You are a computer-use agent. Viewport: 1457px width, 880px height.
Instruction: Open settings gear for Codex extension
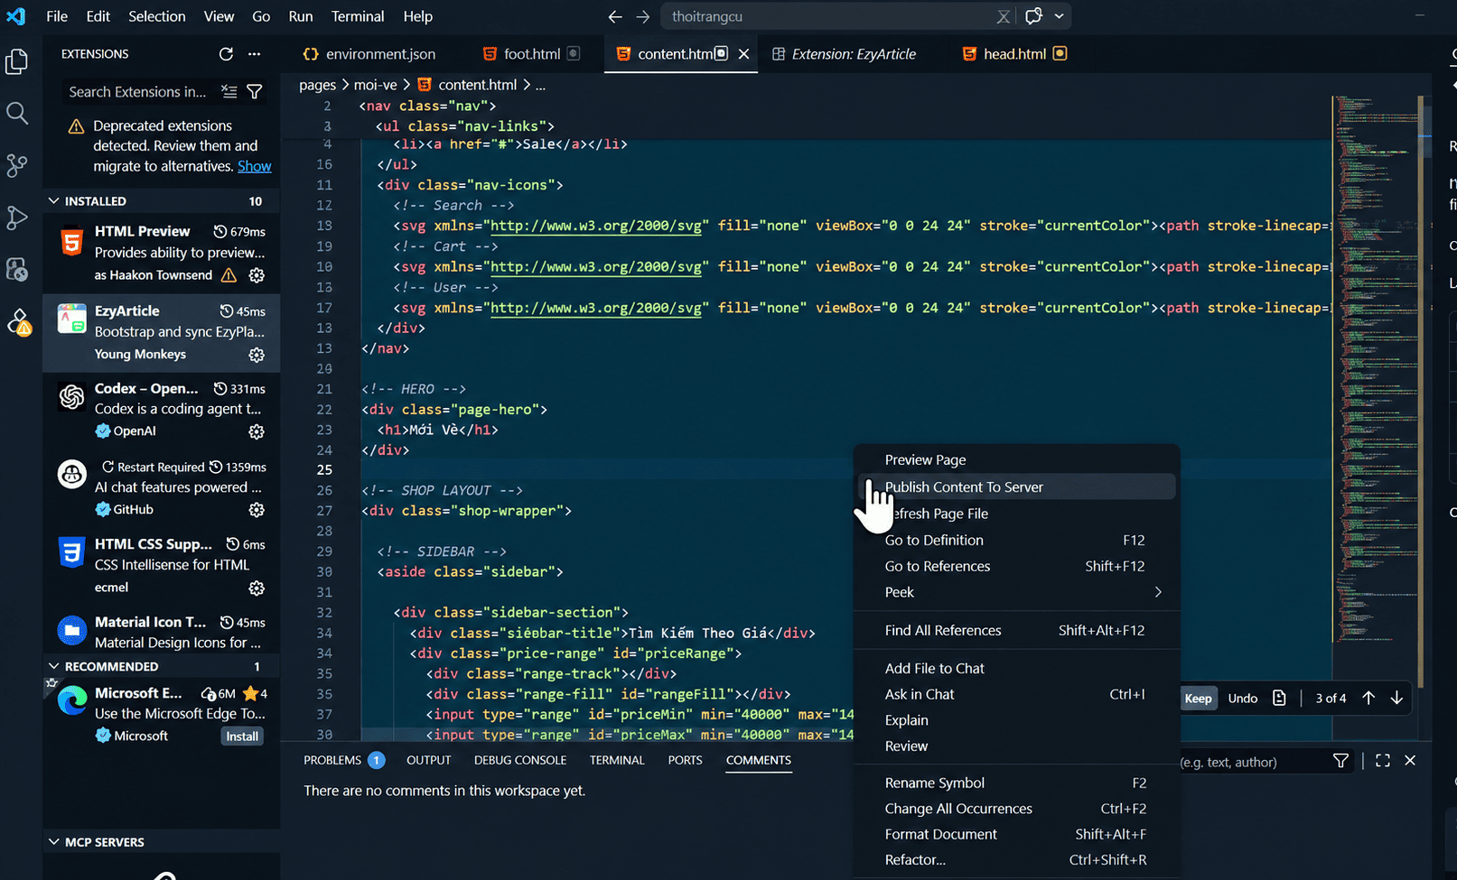257,431
